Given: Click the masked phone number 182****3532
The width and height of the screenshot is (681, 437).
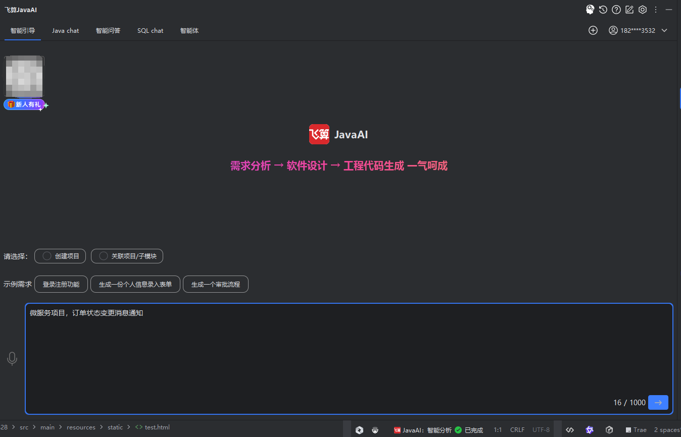Looking at the screenshot, I should [x=638, y=30].
